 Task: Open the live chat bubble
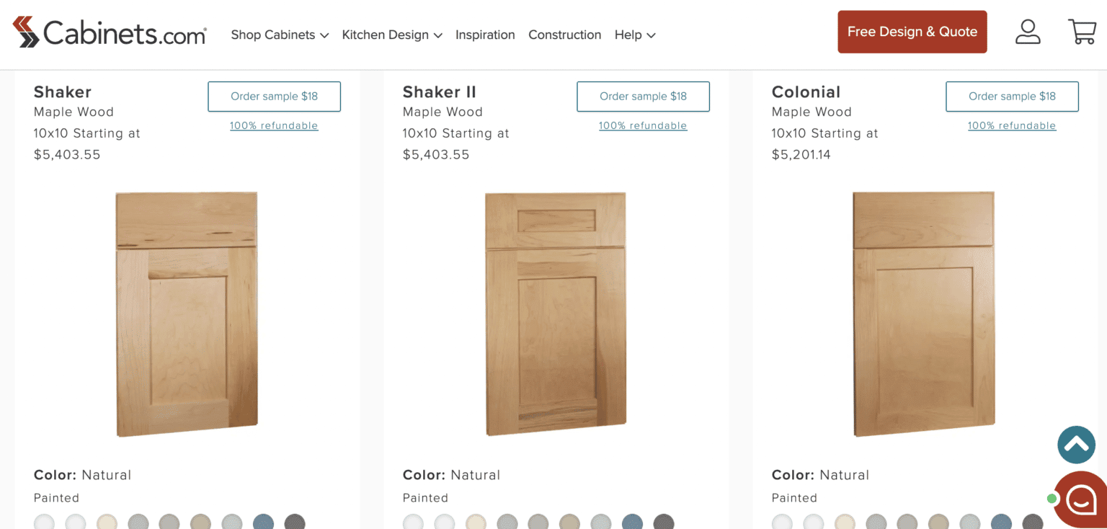(1081, 499)
